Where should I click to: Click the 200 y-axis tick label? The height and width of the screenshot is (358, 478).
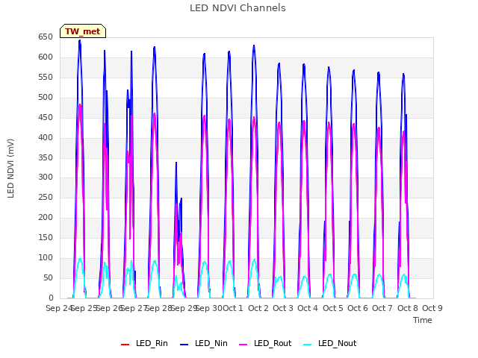tap(46, 217)
